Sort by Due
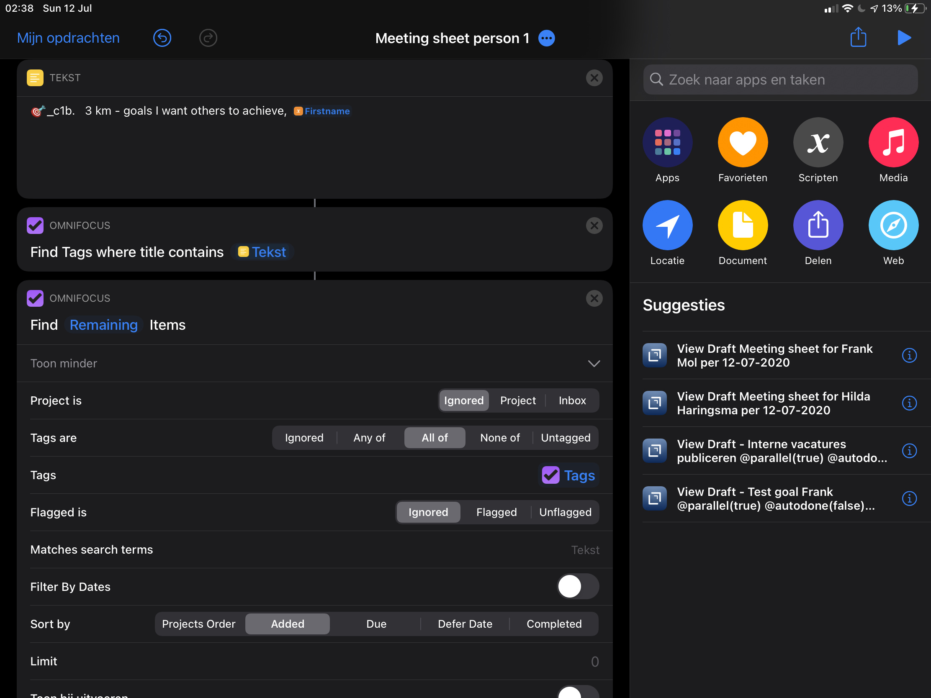 (376, 624)
